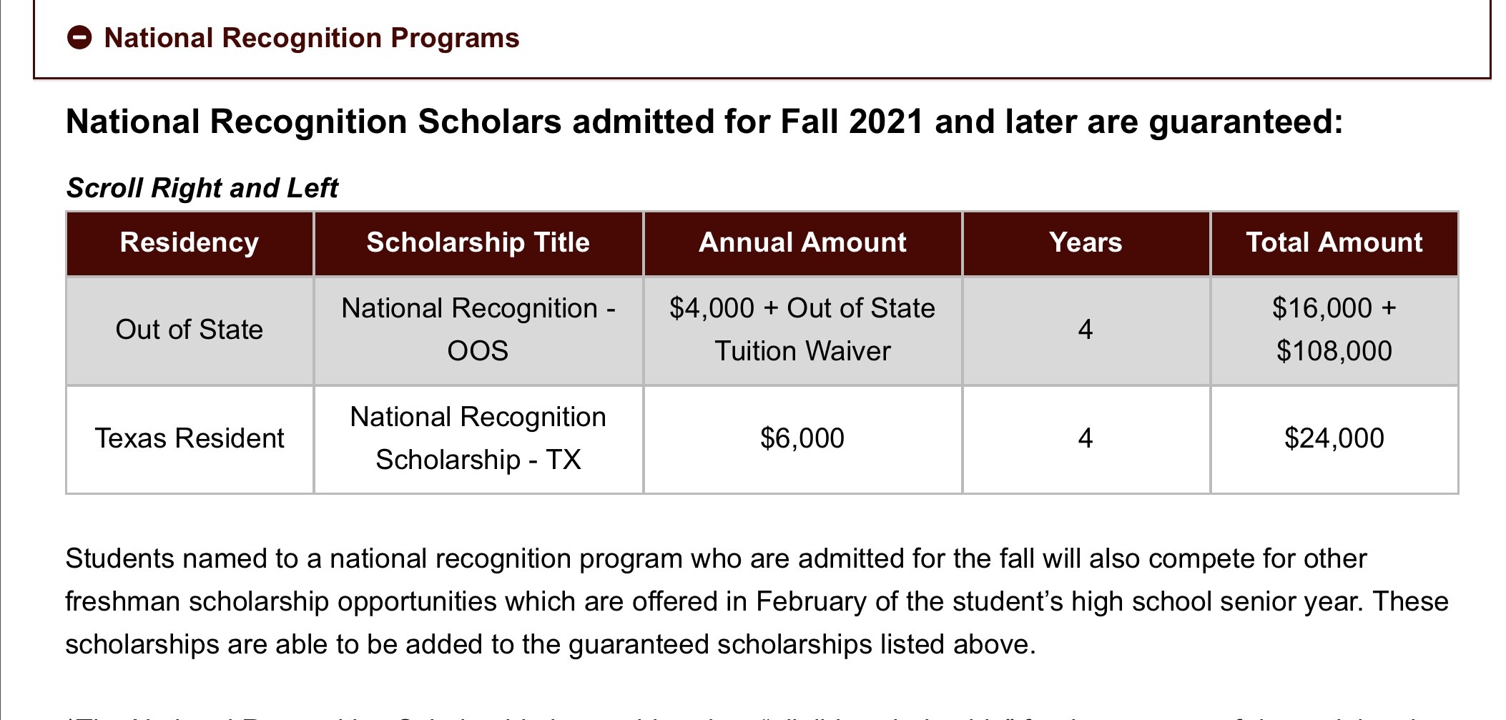
Task: Click the paragraph starting with Students named
Action: (757, 601)
